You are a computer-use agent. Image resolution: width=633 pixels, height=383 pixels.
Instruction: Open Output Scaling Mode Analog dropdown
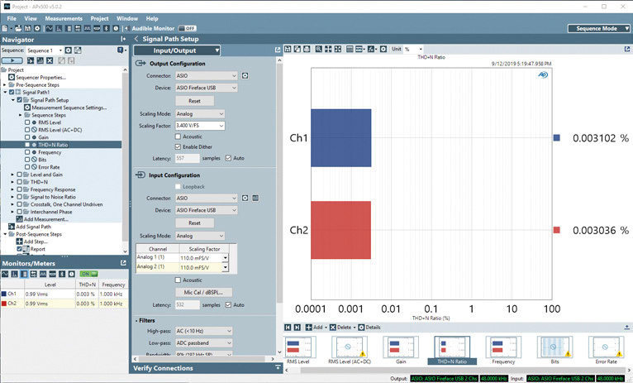point(200,114)
